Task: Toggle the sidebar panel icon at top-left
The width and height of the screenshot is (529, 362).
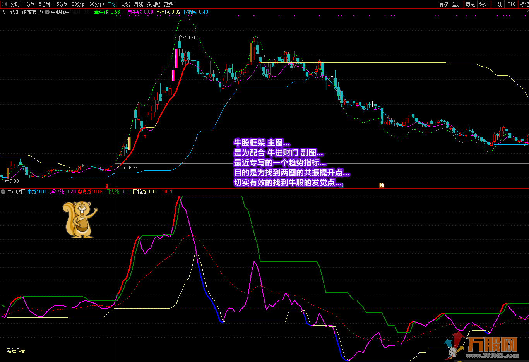Action: [4, 4]
